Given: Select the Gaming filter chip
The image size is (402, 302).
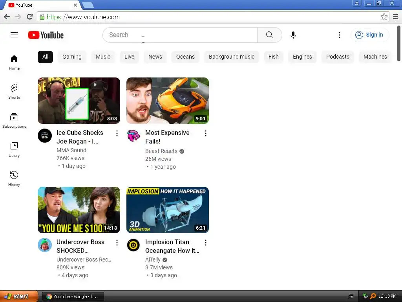Looking at the screenshot, I should [x=72, y=57].
